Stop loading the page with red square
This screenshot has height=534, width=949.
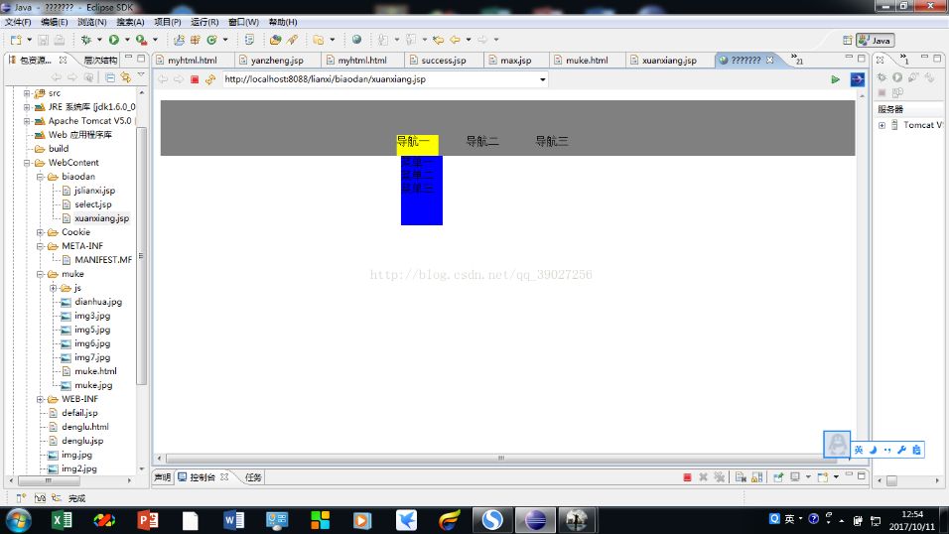point(195,79)
